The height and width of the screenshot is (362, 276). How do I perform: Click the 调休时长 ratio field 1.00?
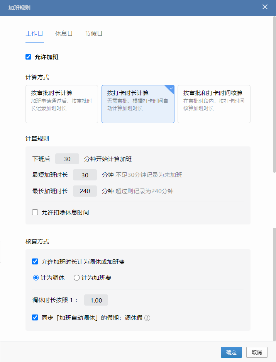pyautogui.click(x=96, y=300)
